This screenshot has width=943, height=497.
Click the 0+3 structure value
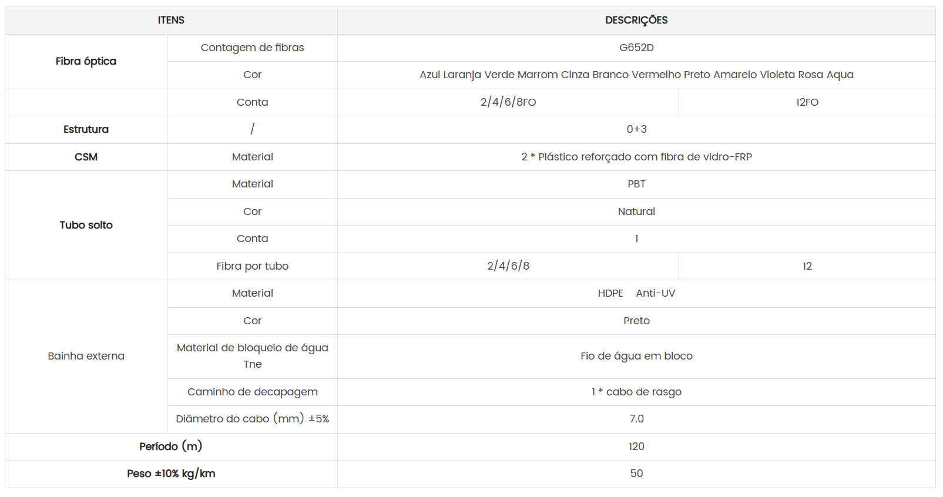coord(636,130)
